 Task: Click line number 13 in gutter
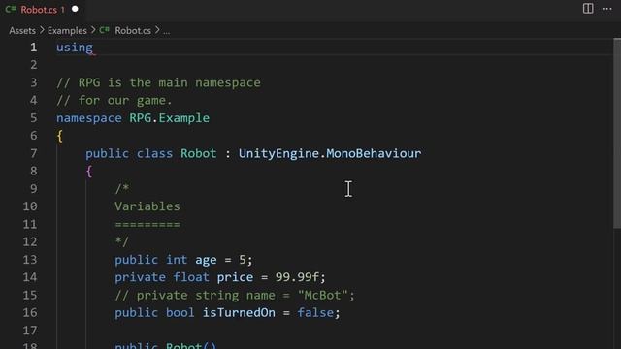tap(30, 260)
